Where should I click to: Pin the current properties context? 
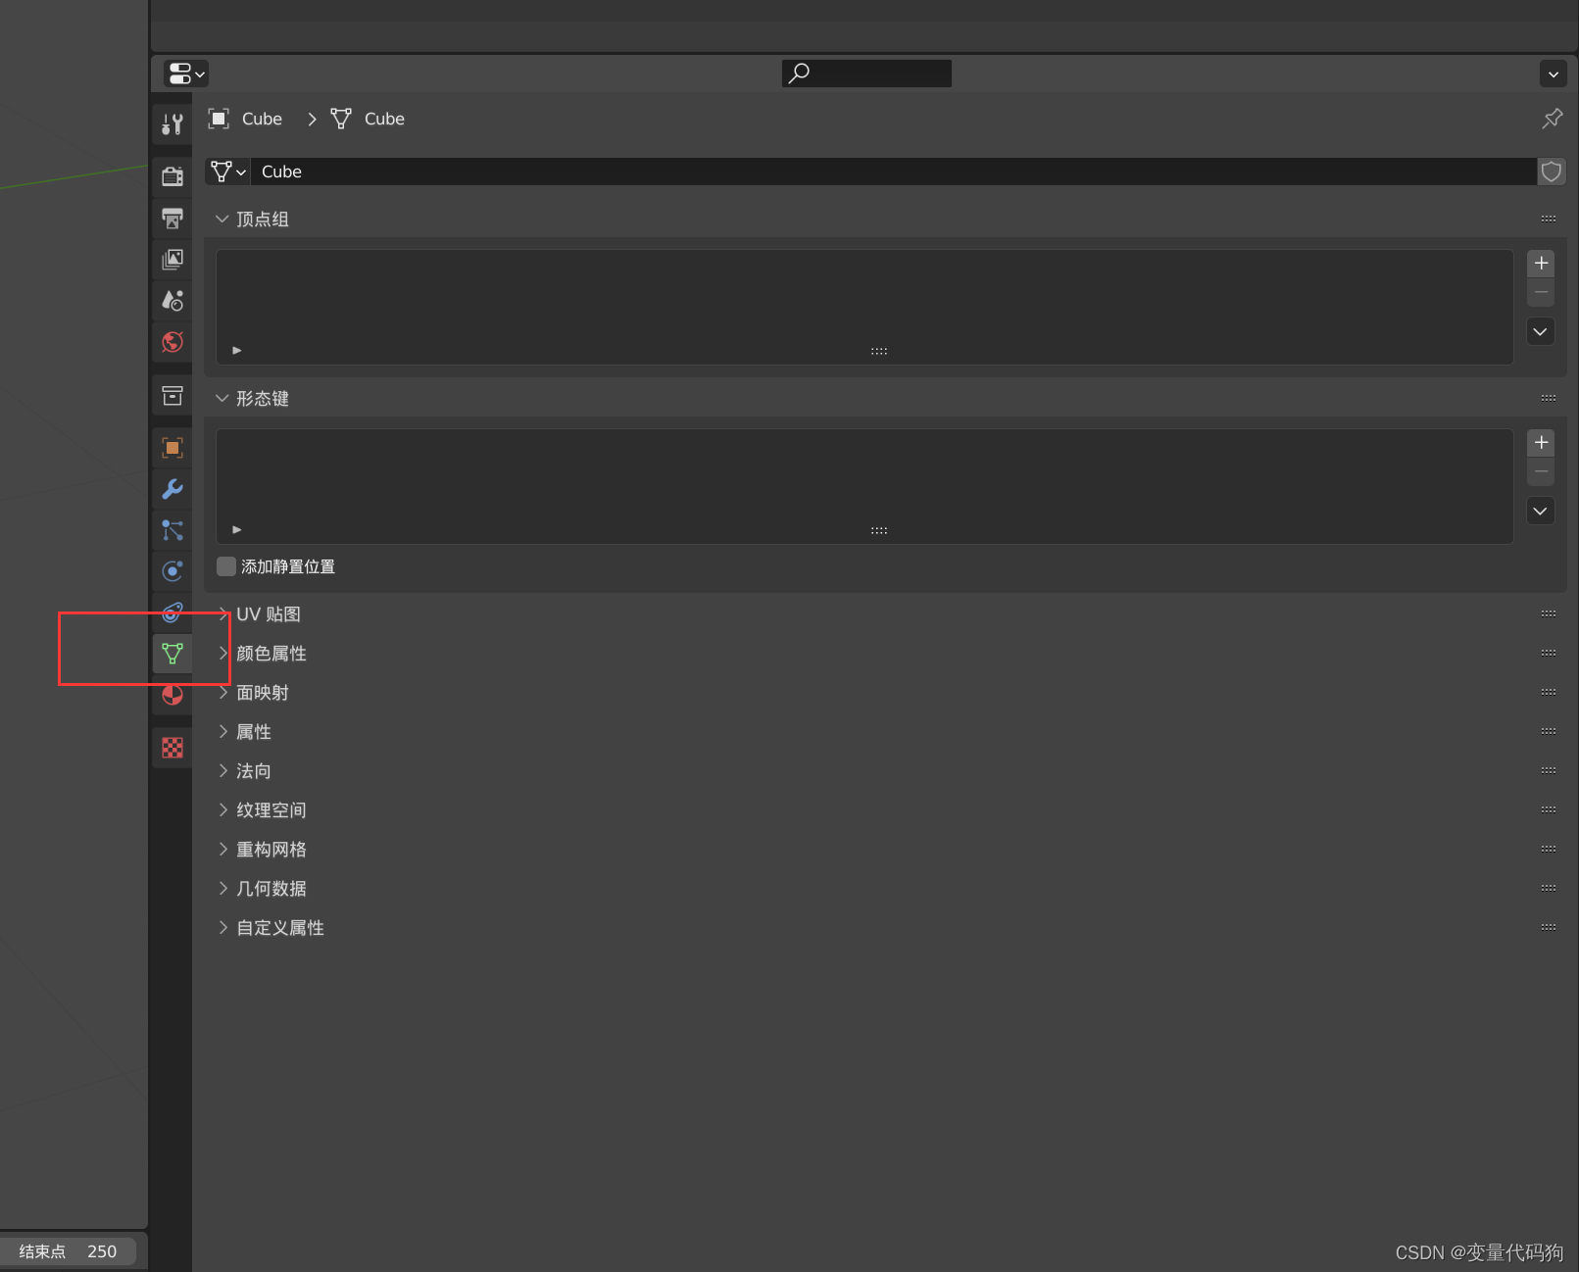point(1552,119)
